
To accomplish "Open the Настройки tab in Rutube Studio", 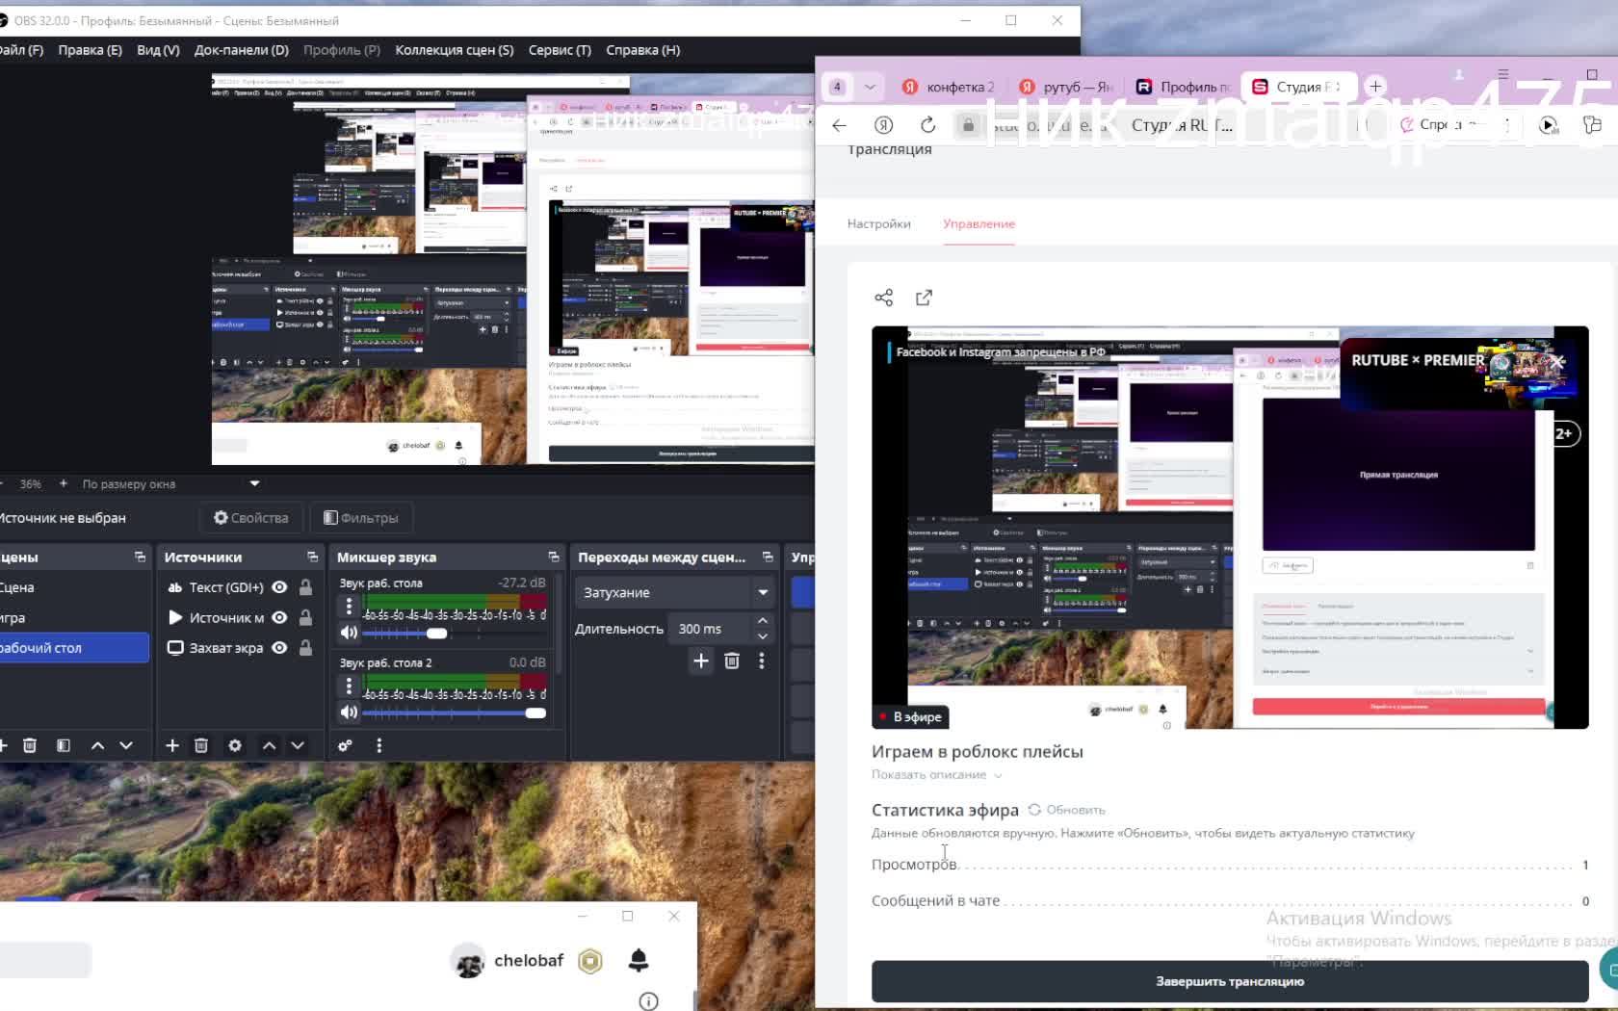I will pos(878,223).
